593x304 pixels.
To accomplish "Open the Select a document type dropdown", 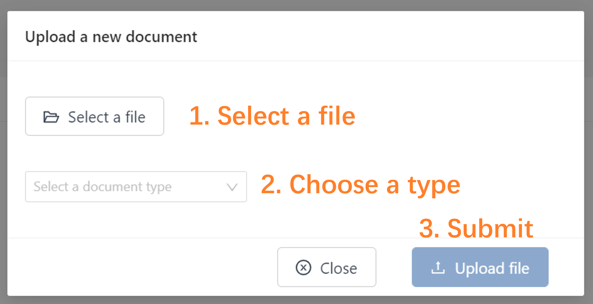I will (x=136, y=187).
